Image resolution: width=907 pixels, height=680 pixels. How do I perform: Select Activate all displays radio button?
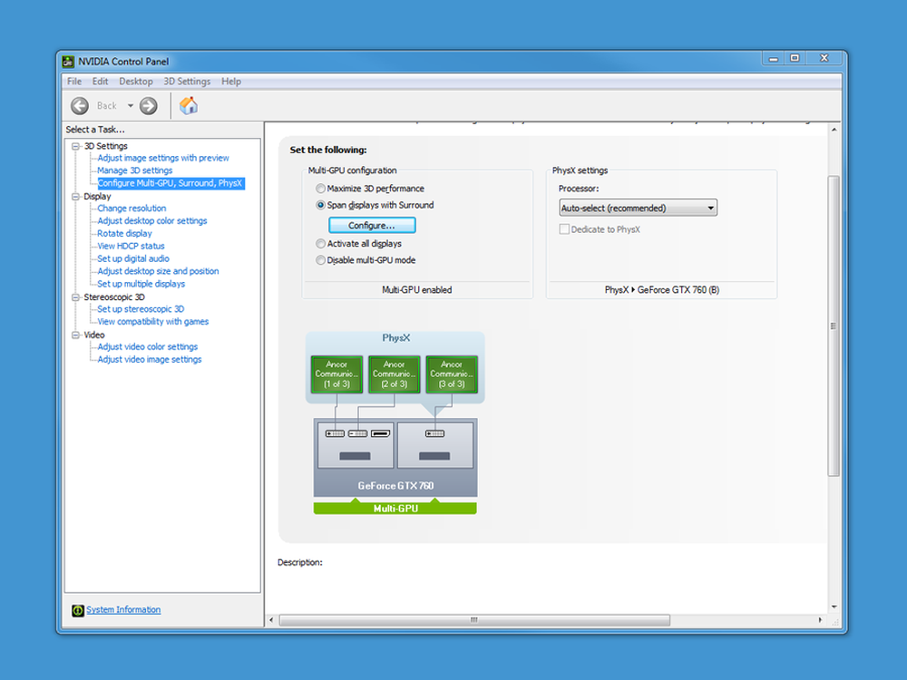tap(320, 243)
